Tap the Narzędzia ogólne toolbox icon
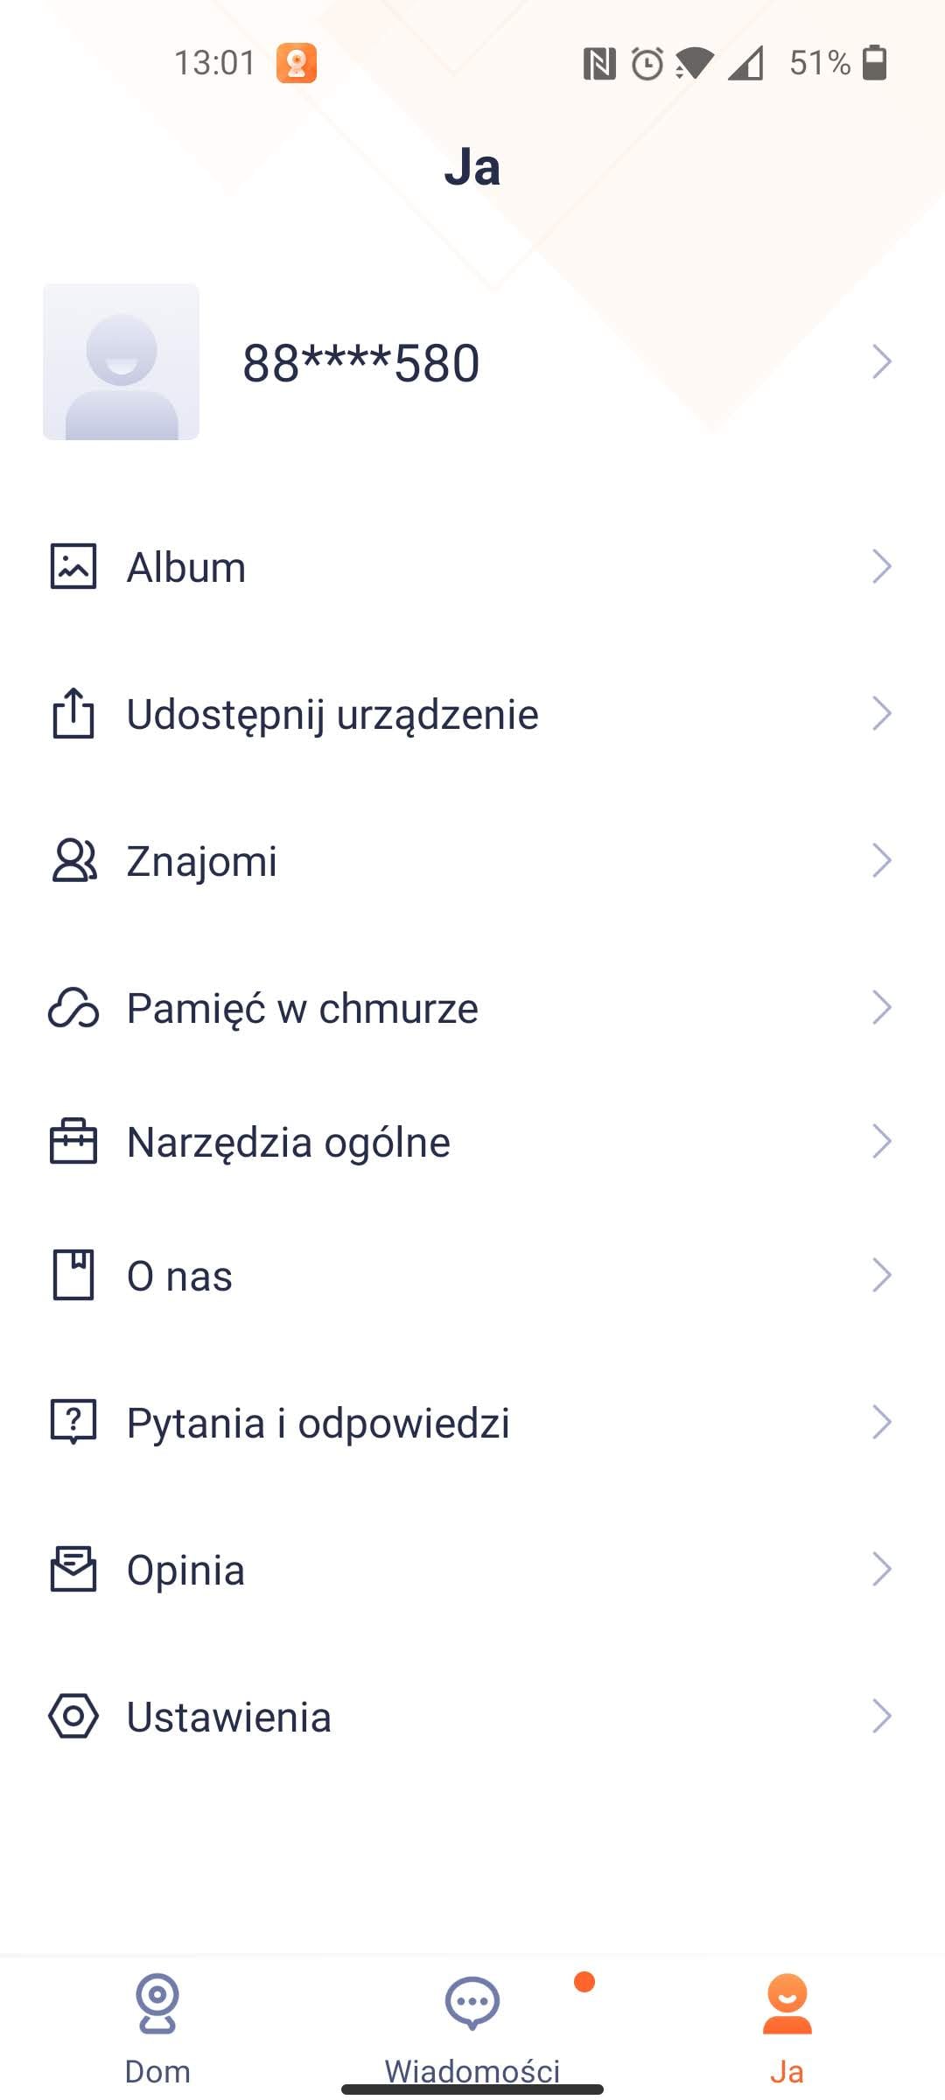Image resolution: width=945 pixels, height=2100 pixels. click(x=73, y=1141)
